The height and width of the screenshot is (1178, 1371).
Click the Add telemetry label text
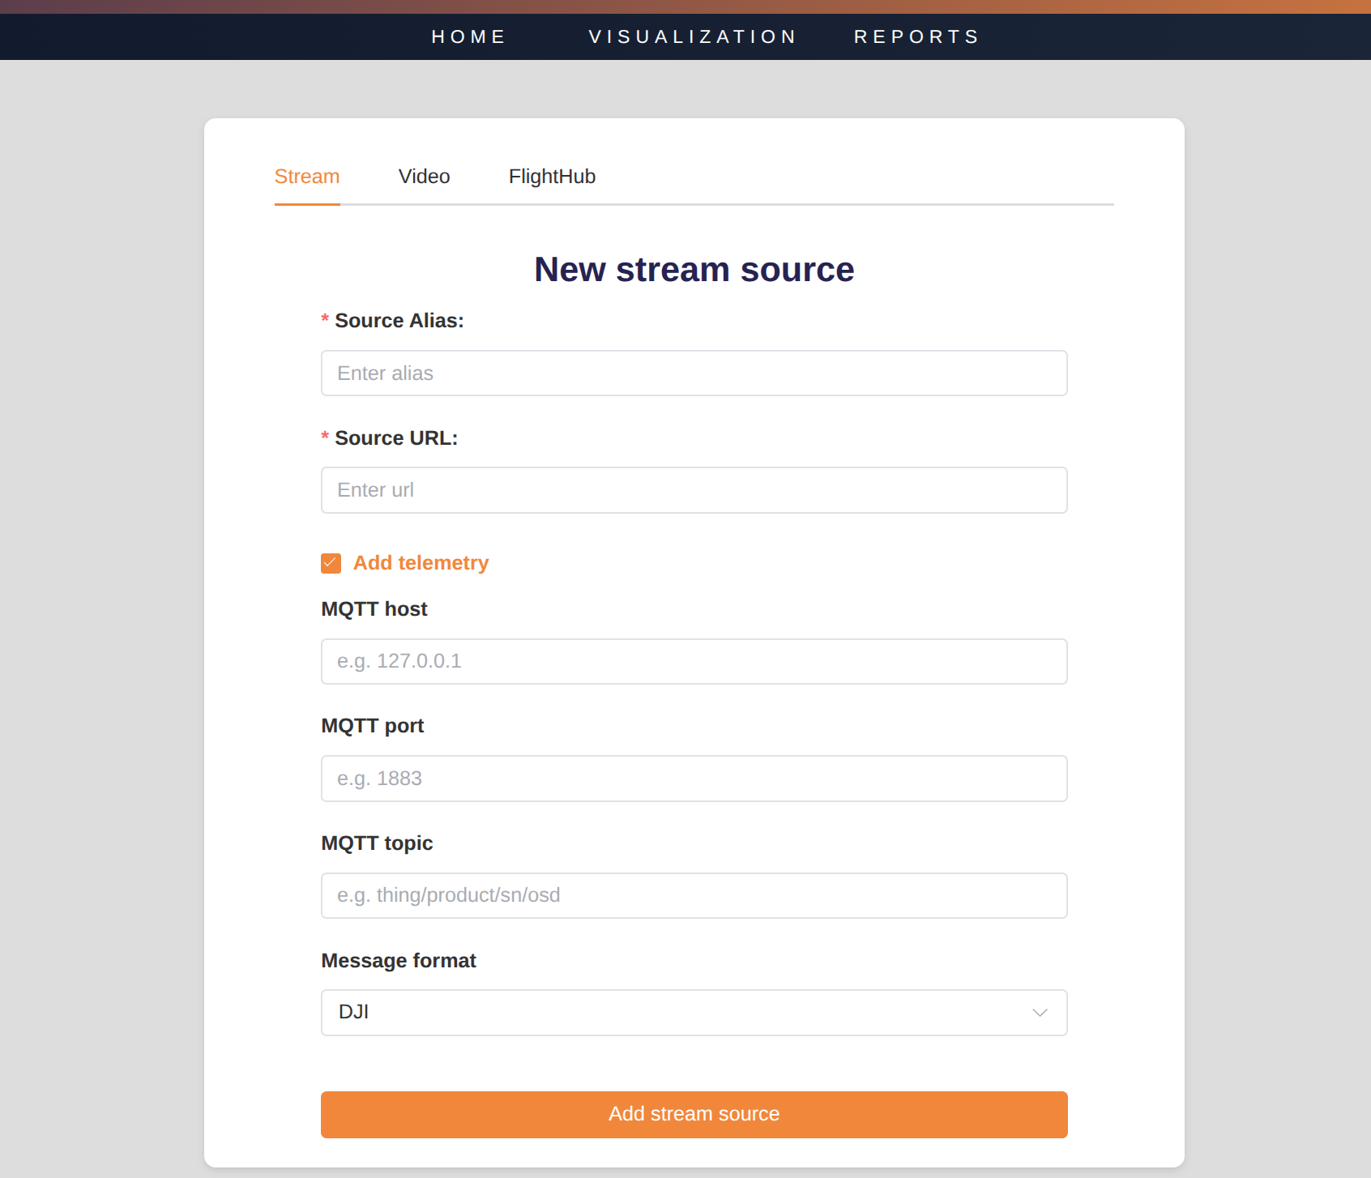(421, 563)
